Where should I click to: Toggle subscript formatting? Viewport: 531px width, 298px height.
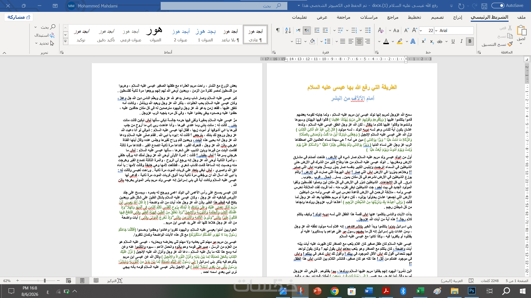click(432, 41)
